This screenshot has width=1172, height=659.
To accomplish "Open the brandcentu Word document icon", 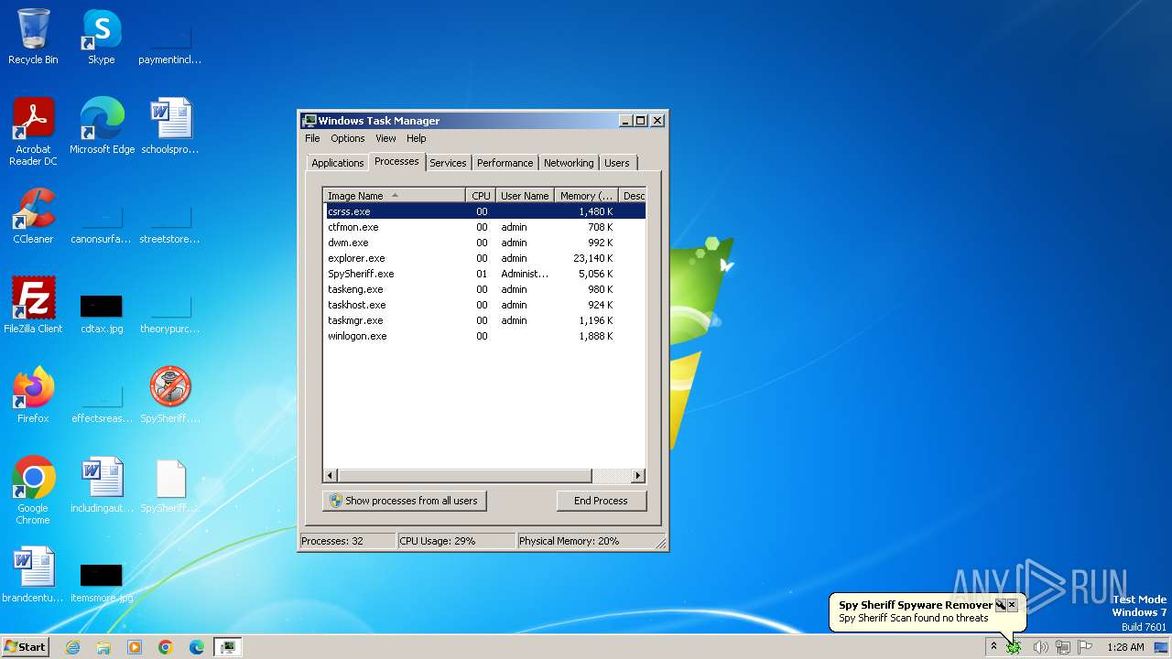I will (33, 575).
